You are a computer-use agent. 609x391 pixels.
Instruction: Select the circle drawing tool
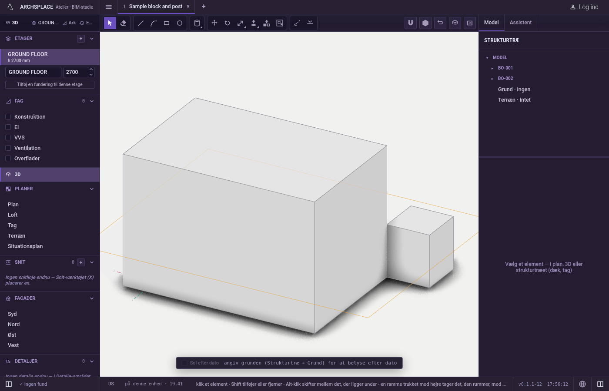[180, 23]
